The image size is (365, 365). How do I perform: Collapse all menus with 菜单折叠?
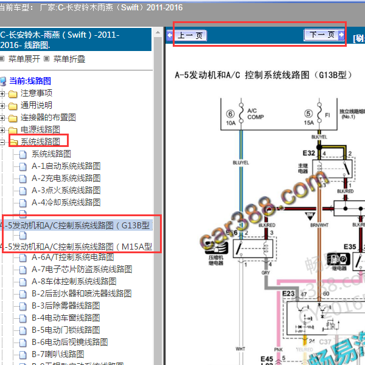pyautogui.click(x=69, y=59)
